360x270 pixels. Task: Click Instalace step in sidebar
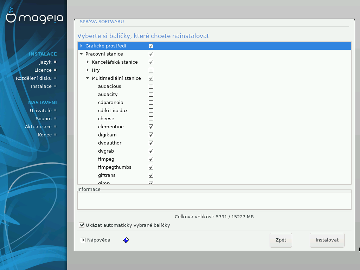coord(41,86)
